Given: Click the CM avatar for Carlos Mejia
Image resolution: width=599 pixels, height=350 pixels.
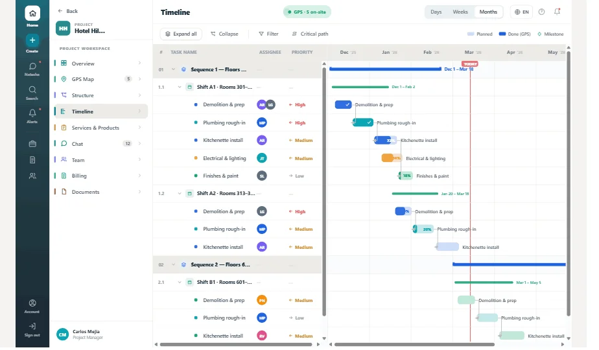Looking at the screenshot, I should pos(63,334).
